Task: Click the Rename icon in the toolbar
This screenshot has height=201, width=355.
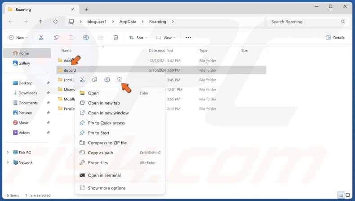Action: point(86,38)
